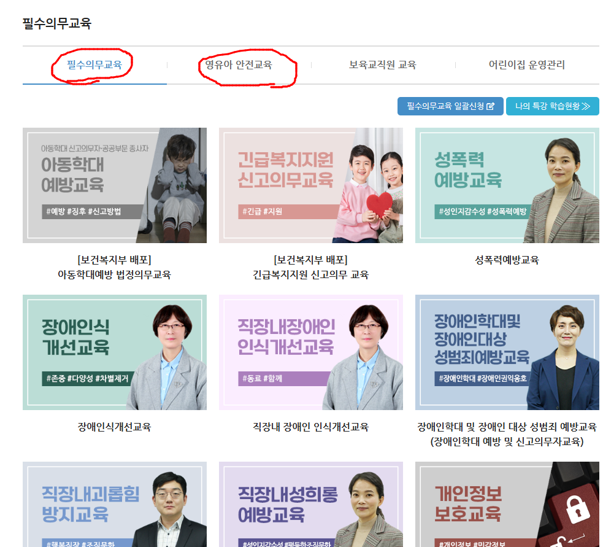Open 나의 특강 학습현황 button

(x=553, y=106)
